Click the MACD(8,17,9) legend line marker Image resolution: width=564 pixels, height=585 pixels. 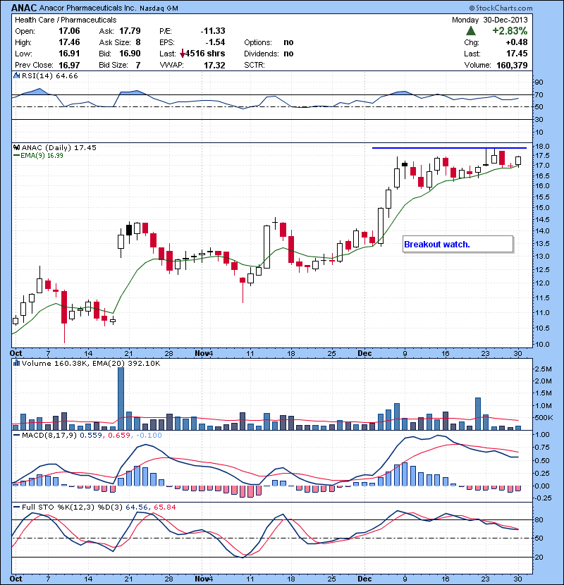pos(16,435)
